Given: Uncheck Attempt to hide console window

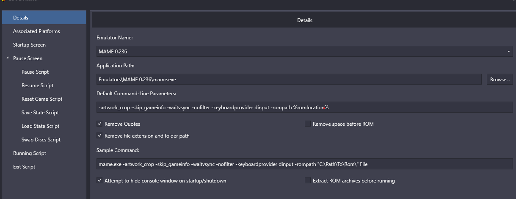Looking at the screenshot, I should pos(99,181).
